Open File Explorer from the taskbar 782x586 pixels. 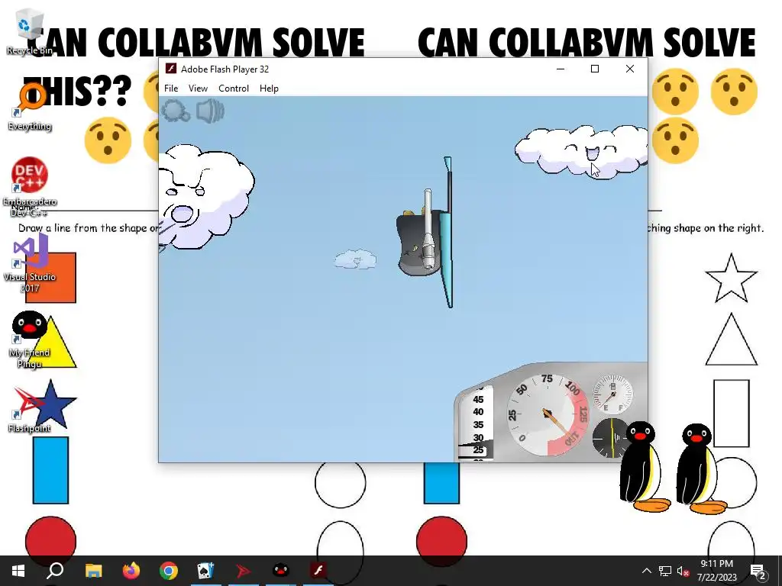(93, 571)
